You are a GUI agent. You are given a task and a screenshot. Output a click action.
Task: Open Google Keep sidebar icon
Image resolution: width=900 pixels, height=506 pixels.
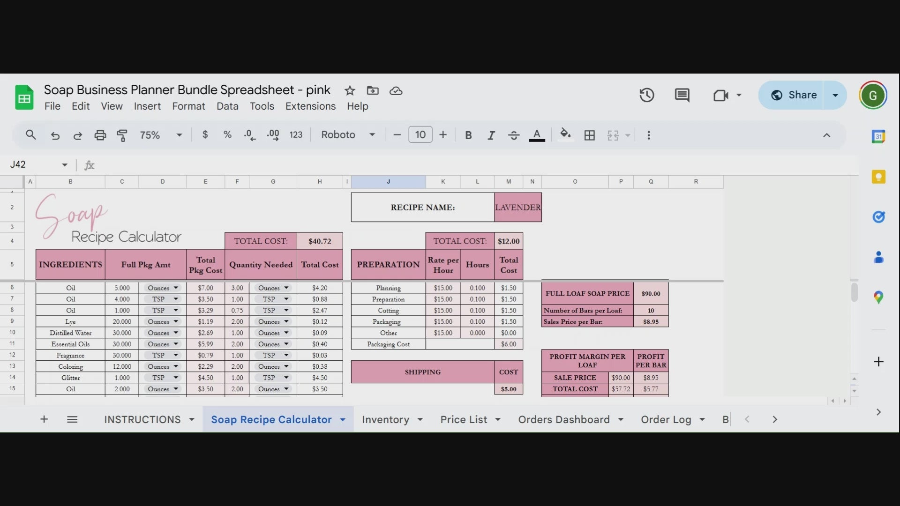pyautogui.click(x=878, y=177)
